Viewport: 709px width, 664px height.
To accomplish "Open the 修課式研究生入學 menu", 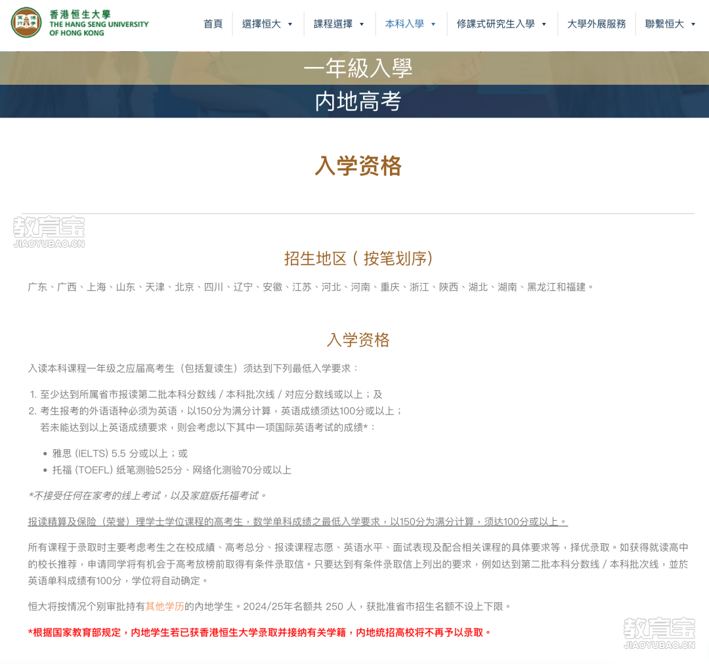I will 496,24.
